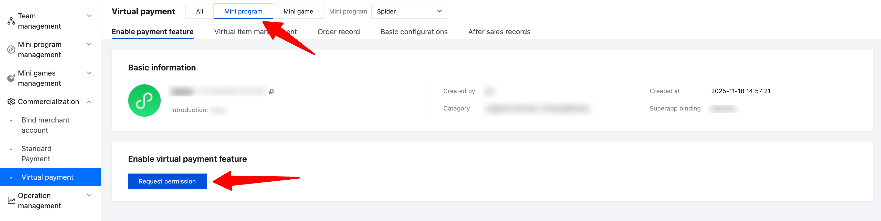The image size is (881, 221).
Task: Expand Operation management chevron
Action: click(x=89, y=195)
